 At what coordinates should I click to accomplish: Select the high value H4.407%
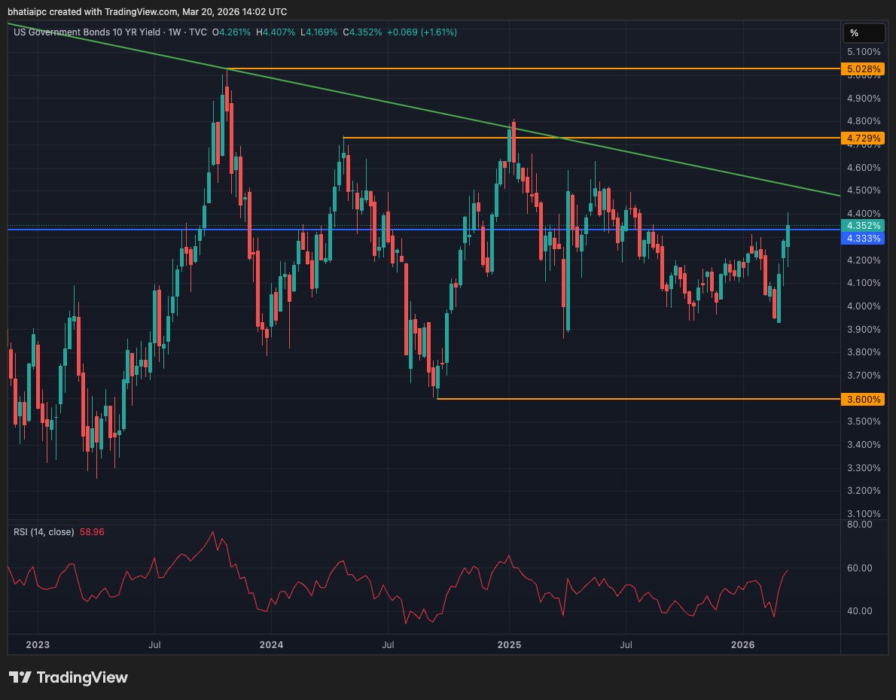(276, 32)
